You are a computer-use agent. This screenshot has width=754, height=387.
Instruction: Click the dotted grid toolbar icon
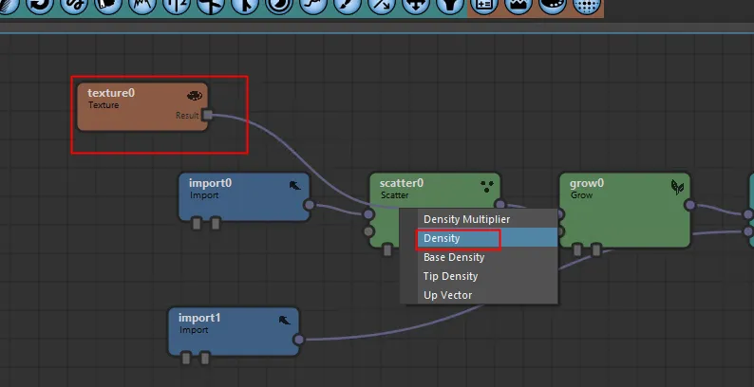click(587, 6)
